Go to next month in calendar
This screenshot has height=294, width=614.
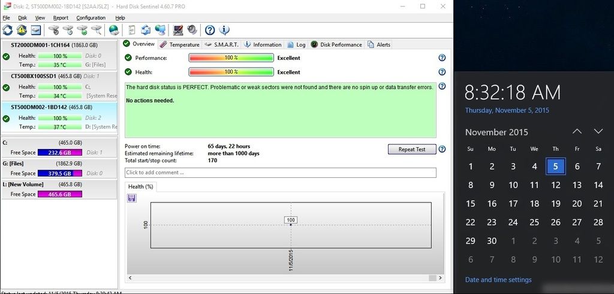click(x=598, y=131)
